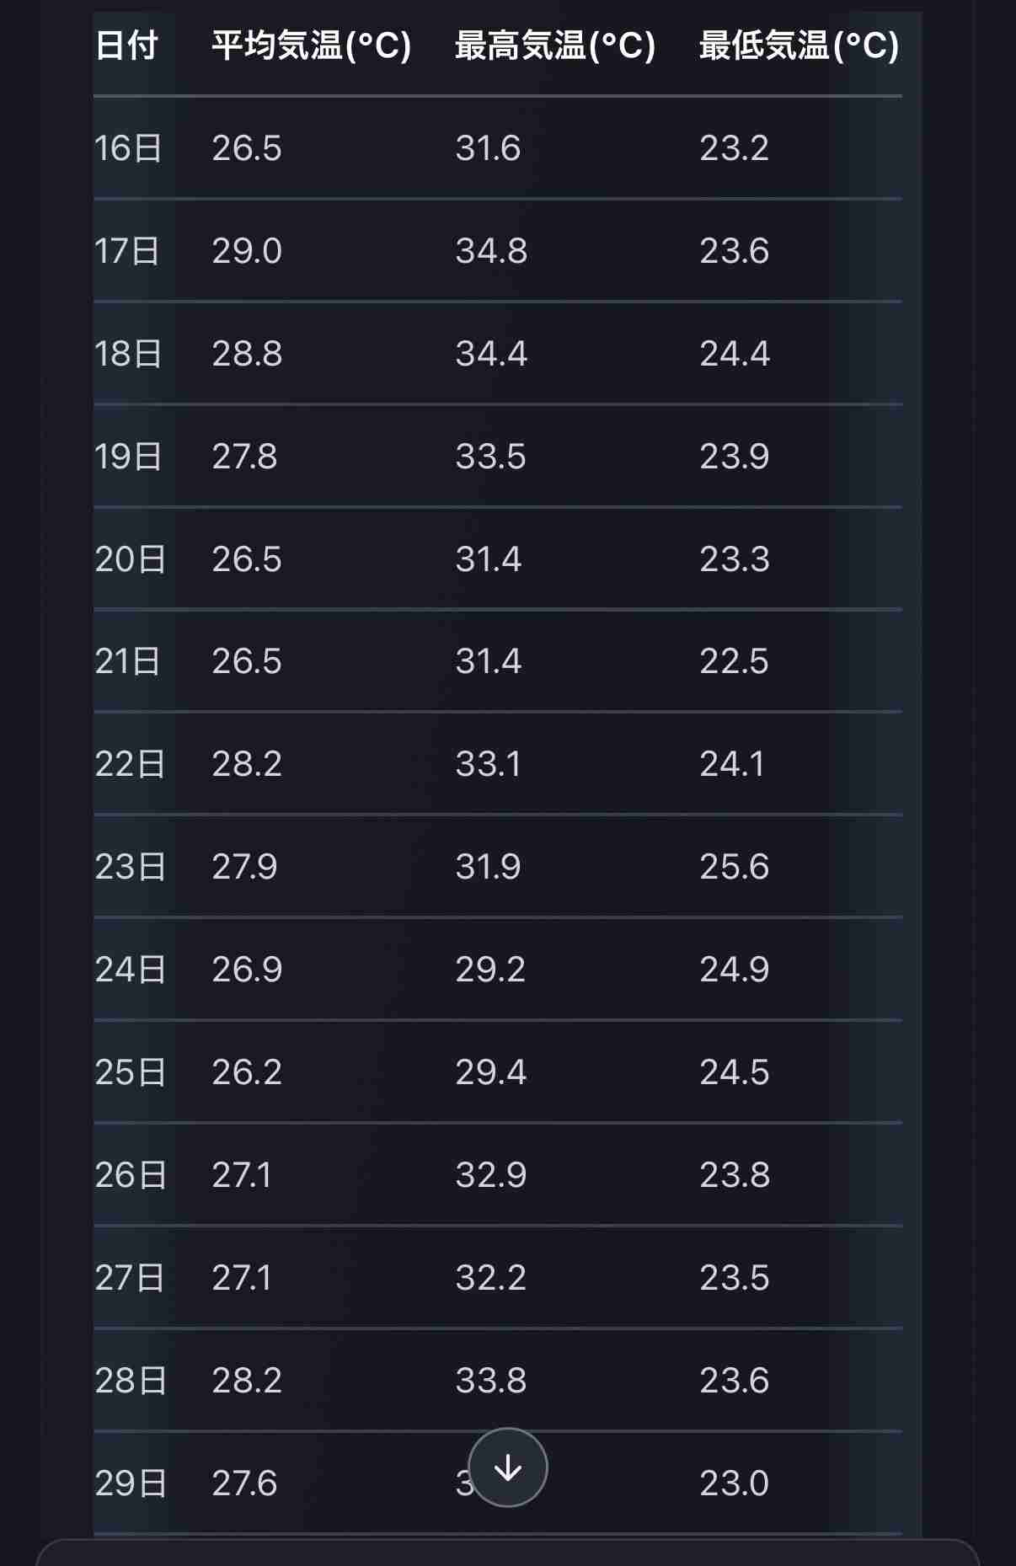Select the 21日 min temperature 22.5

734,661
